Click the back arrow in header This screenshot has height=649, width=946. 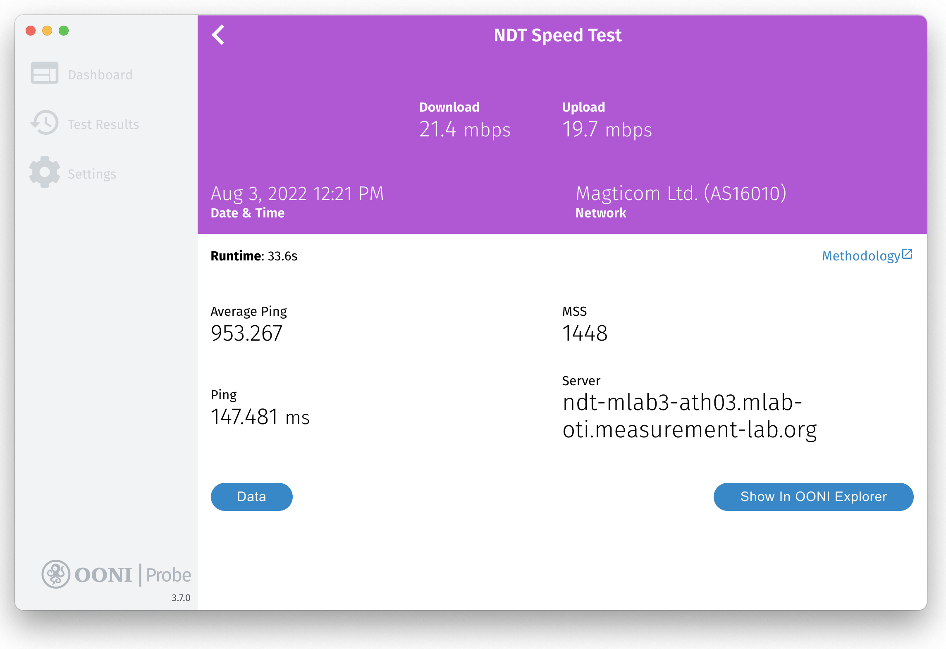point(218,35)
